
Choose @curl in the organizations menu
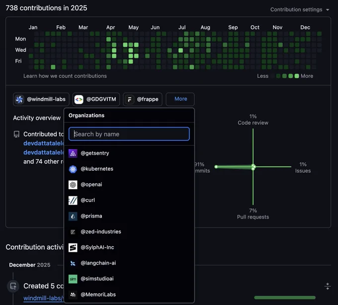(129, 201)
